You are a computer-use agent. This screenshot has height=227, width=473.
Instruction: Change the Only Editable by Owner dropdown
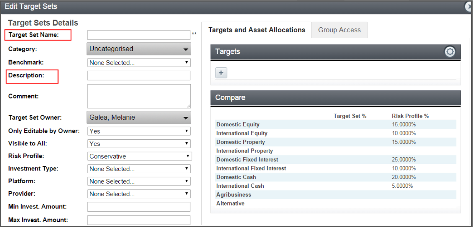pyautogui.click(x=139, y=131)
